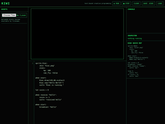Stop the running program with STOP
Viewport: 165px width, 124px height.
point(126,3)
